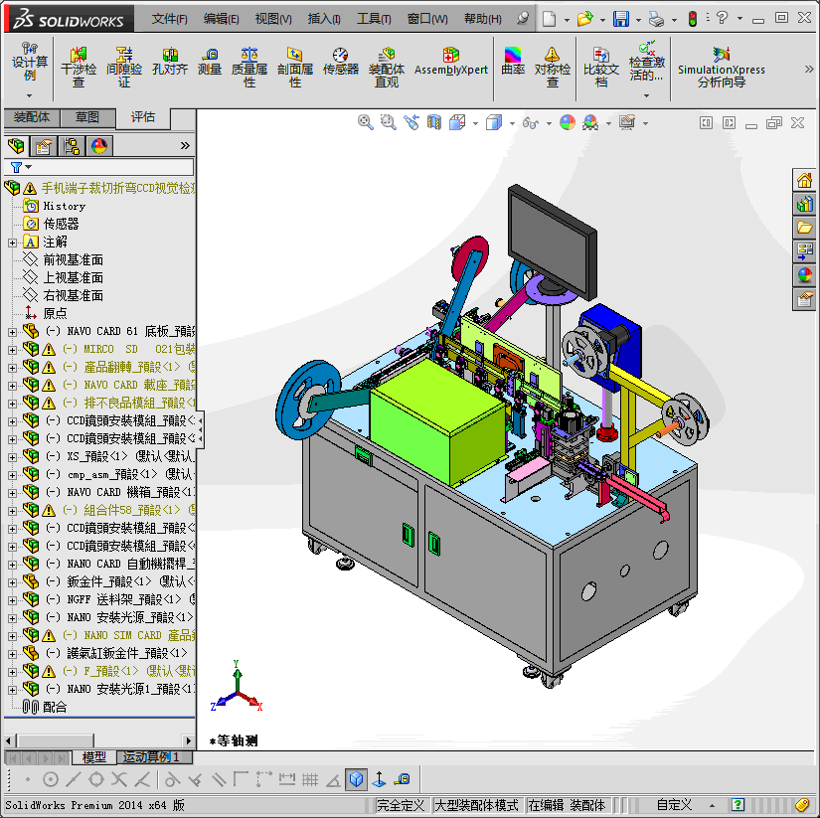Toggle the 3D drawing cube in bottom toolbar
Screen dimensions: 820x818
(356, 780)
